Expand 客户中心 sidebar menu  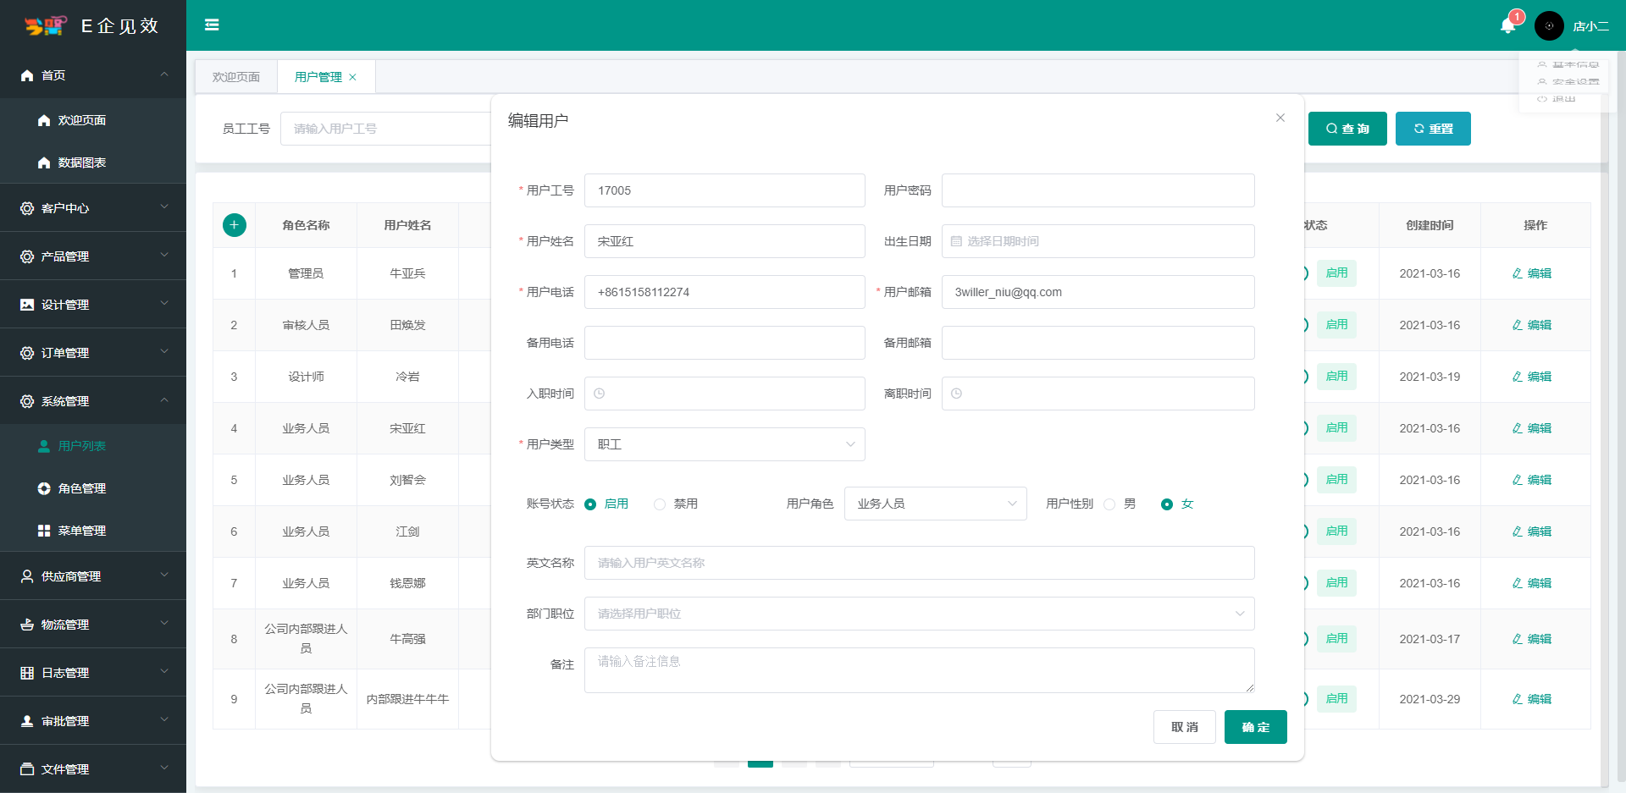click(93, 208)
